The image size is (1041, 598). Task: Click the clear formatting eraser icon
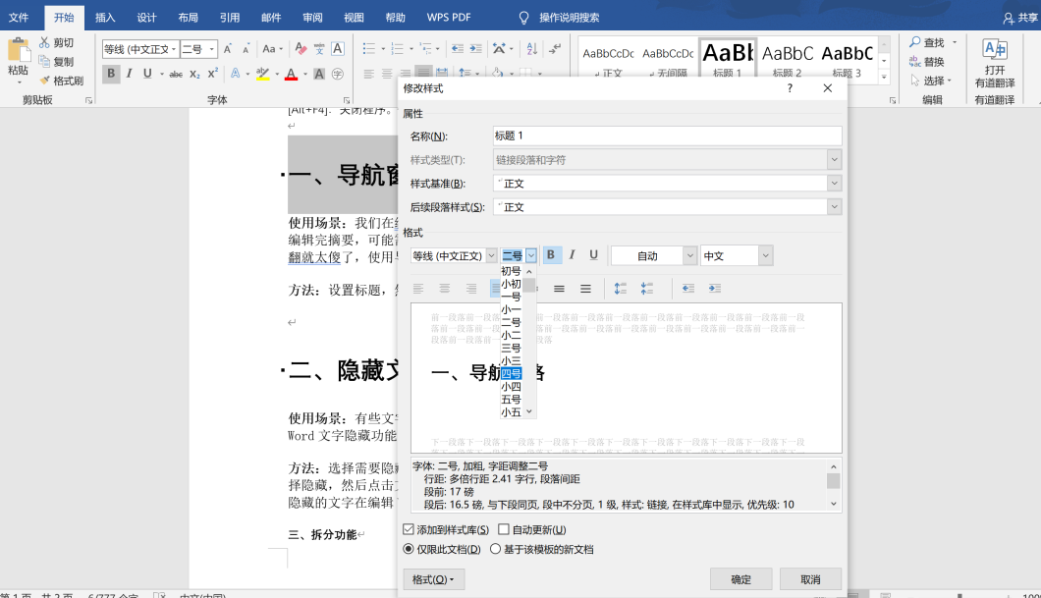[x=301, y=49]
